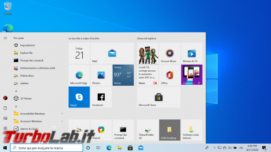The width and height of the screenshot is (271, 152).
Task: Open the Microsoft Store tile
Action: point(159,97)
